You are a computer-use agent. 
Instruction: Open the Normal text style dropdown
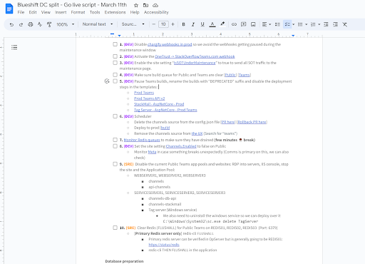[98, 24]
